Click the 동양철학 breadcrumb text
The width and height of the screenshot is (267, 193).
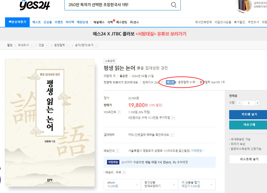pos(60,45)
